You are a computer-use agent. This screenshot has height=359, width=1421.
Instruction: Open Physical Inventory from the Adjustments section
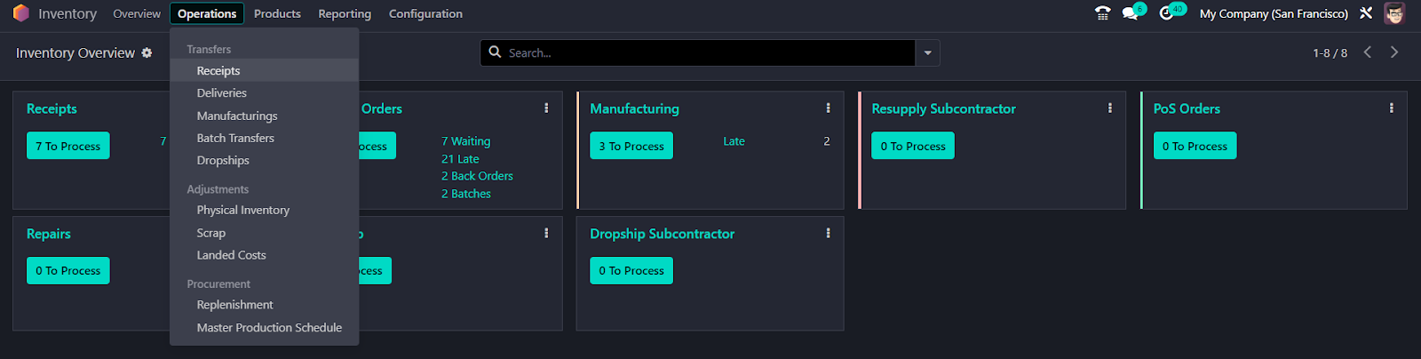[265, 210]
